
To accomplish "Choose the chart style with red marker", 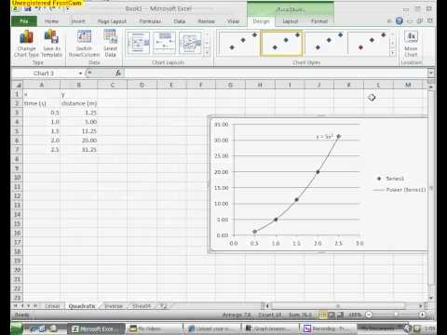I will point(368,43).
